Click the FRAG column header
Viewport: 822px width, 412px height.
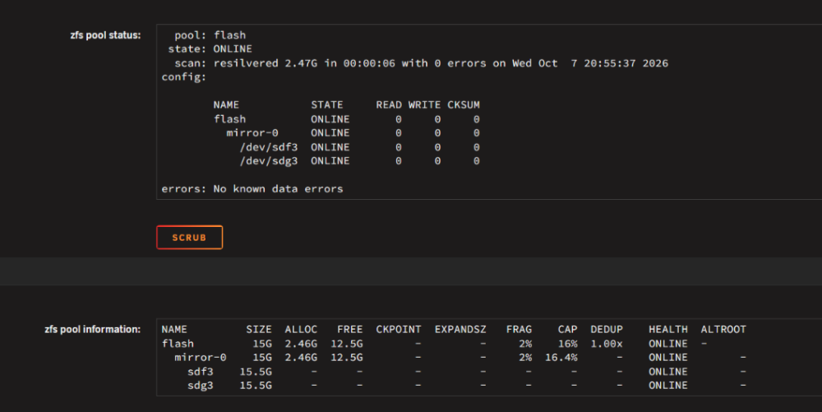(x=519, y=329)
